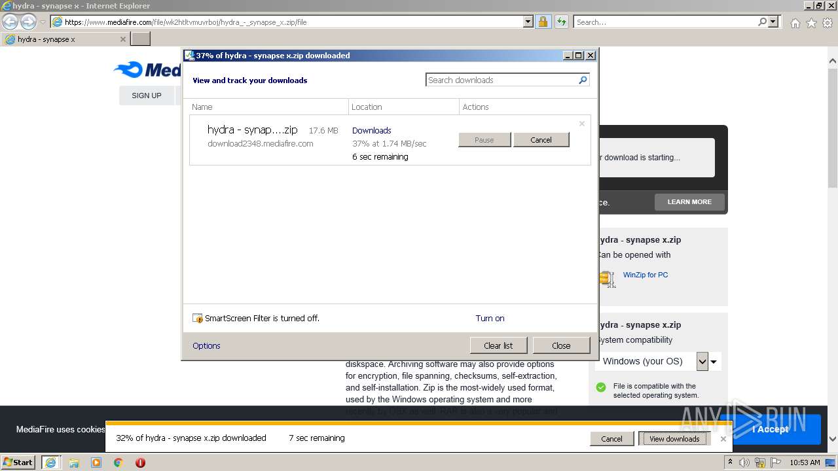Pause the hydra synapse zip download
838x471 pixels.
point(484,139)
